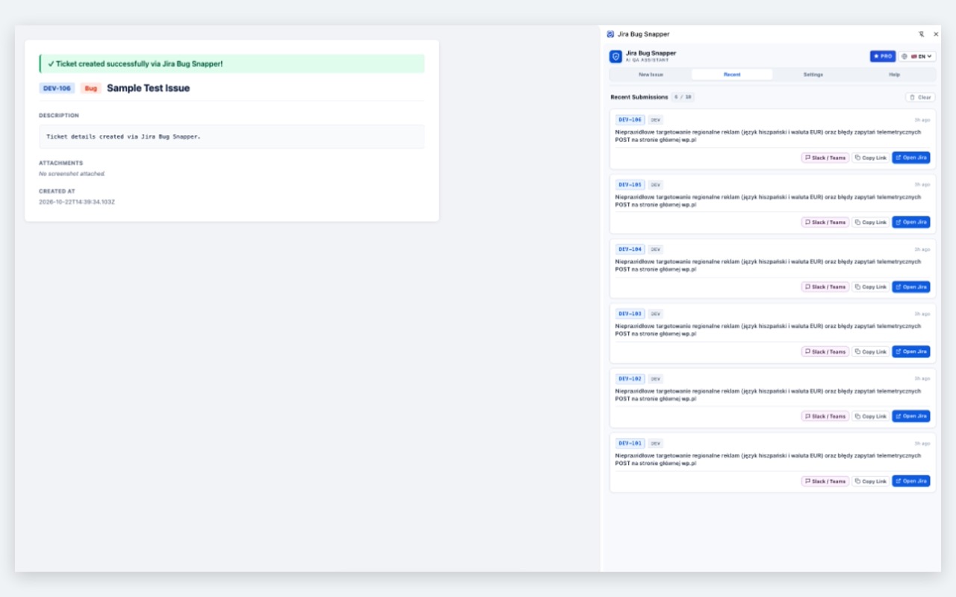Image resolution: width=956 pixels, height=597 pixels.
Task: Open DEV-105 in Jira
Action: (x=911, y=222)
